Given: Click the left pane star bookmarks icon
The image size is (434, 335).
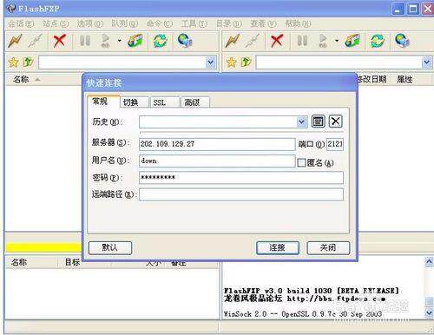Looking at the screenshot, I should point(13,62).
